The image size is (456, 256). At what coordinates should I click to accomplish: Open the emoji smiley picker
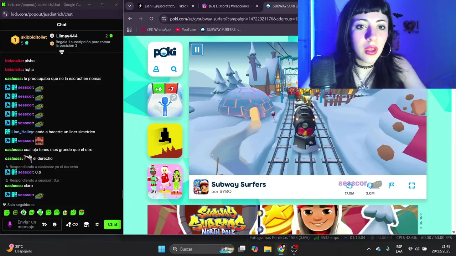pos(55,224)
